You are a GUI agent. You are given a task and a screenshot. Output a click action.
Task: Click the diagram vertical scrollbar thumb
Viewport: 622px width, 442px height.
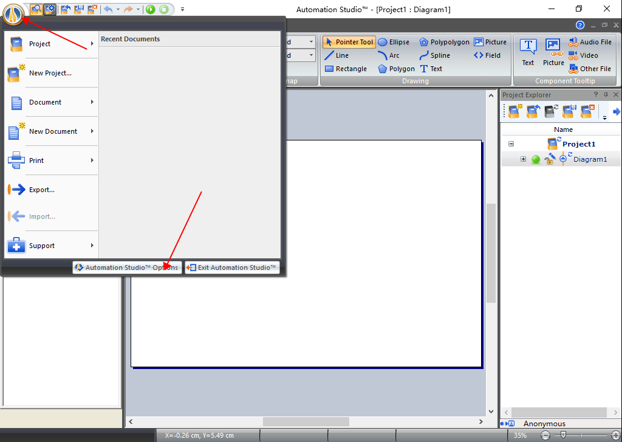click(491, 254)
